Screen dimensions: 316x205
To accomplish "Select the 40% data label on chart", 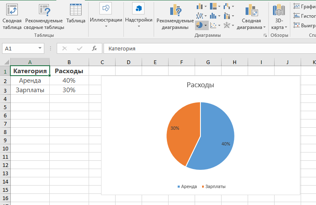I will [x=226, y=144].
